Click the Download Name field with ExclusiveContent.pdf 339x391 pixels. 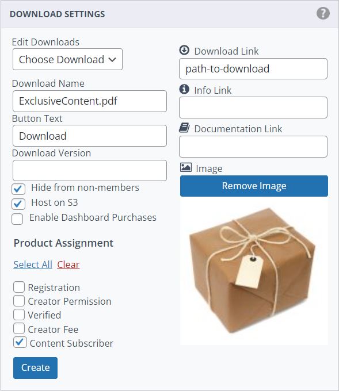90,101
